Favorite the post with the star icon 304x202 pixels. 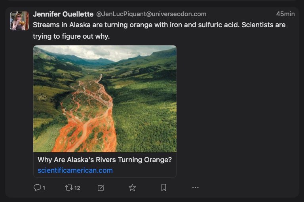132,188
